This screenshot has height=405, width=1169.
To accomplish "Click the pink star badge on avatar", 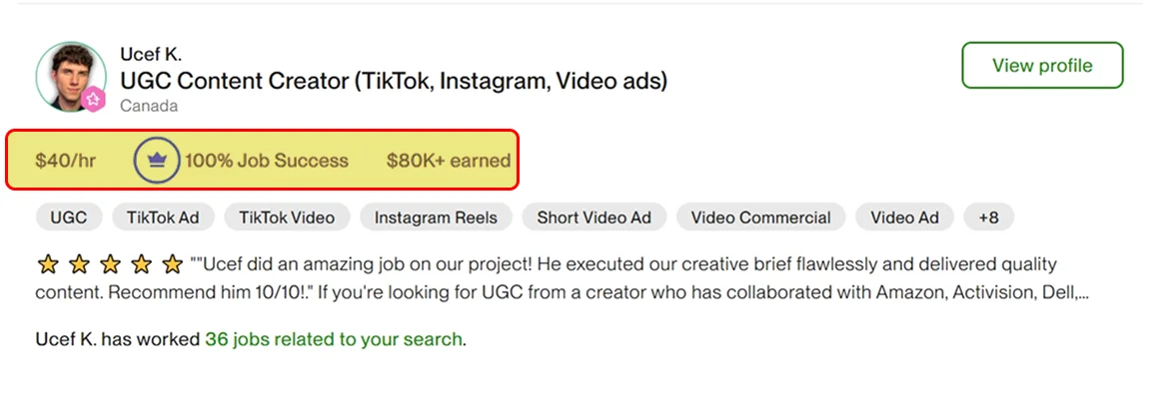I will point(93,99).
